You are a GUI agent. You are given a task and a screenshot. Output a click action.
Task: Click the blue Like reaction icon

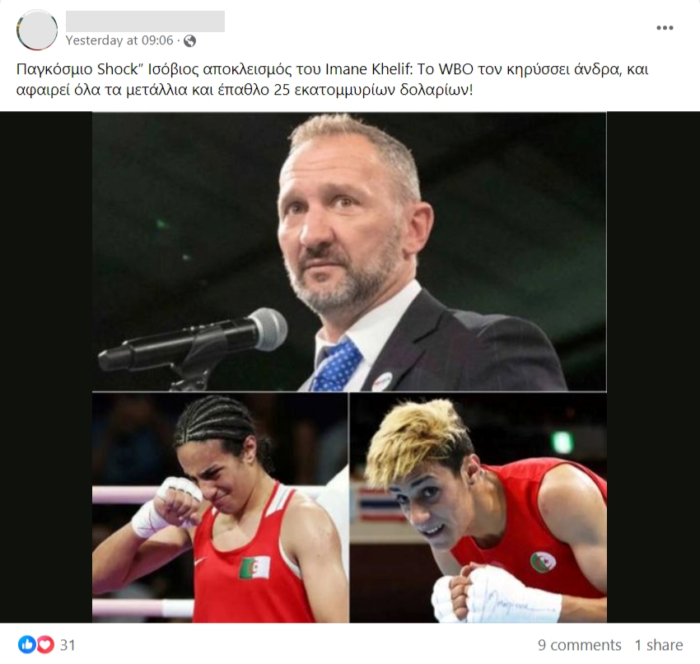[x=26, y=644]
